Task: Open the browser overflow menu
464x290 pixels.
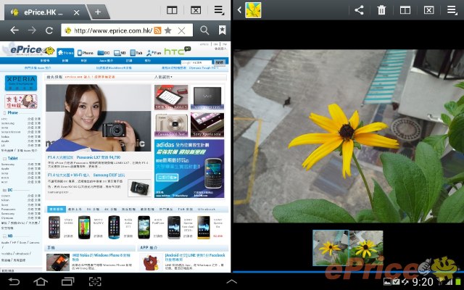Action: click(x=220, y=10)
